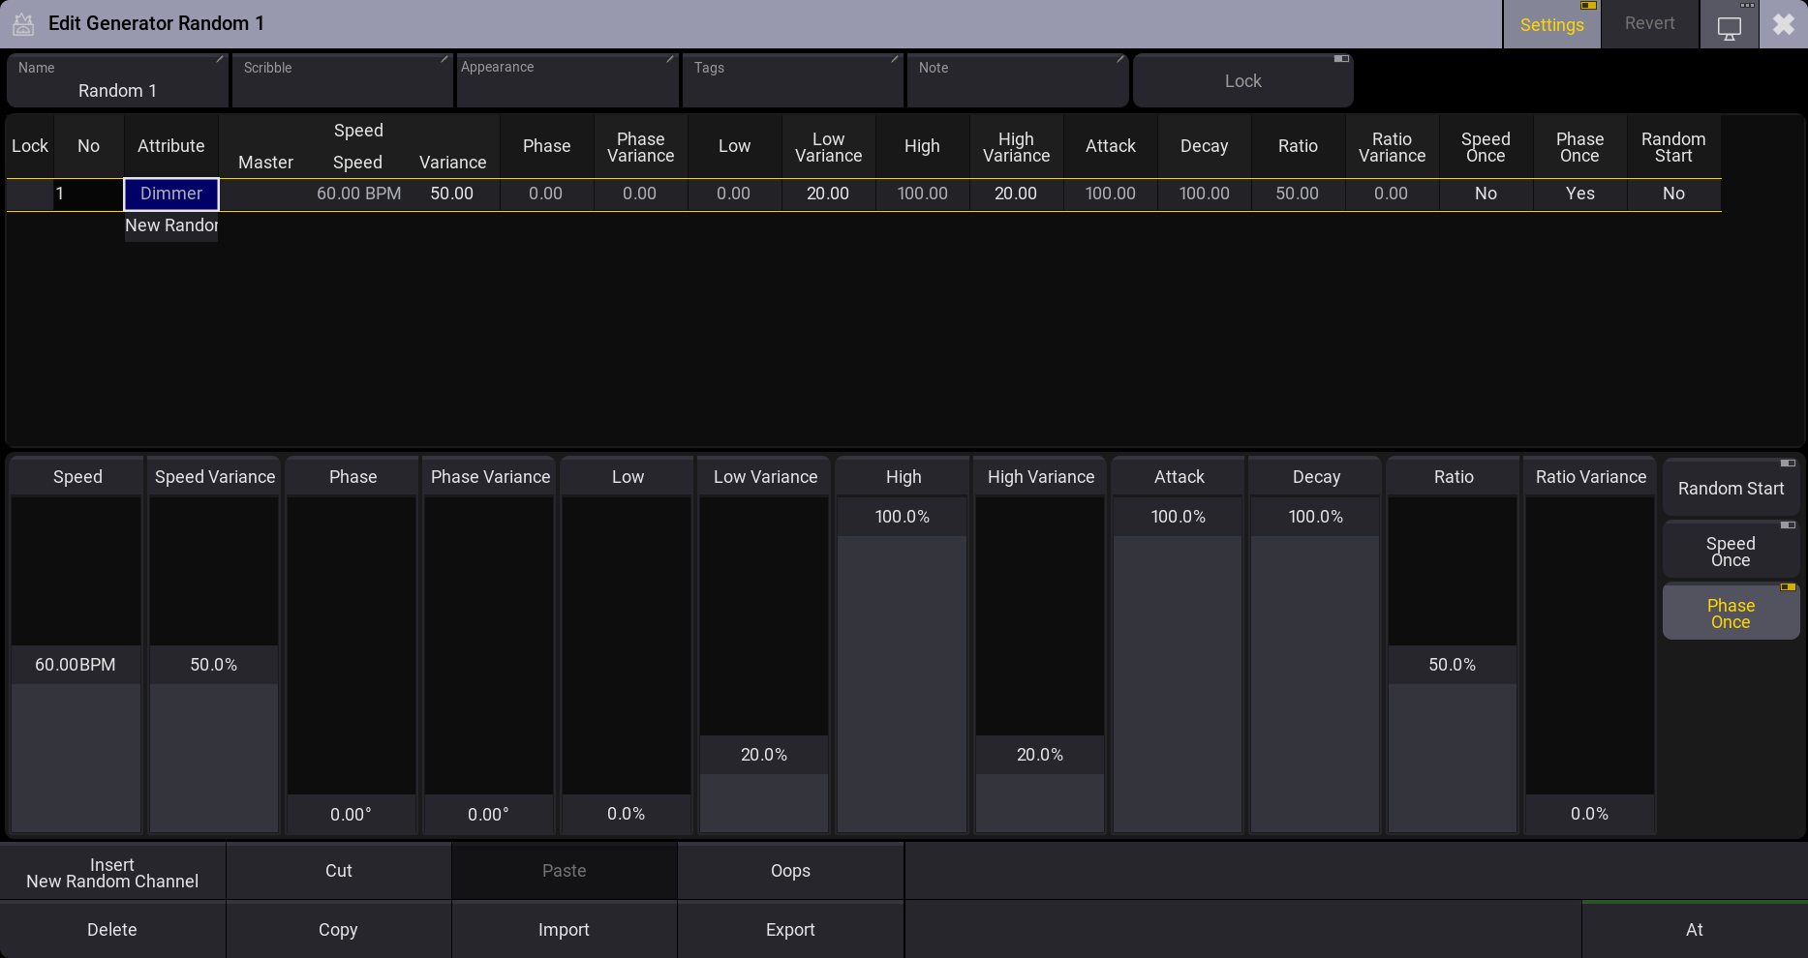Select row number 1 cell

(x=88, y=194)
